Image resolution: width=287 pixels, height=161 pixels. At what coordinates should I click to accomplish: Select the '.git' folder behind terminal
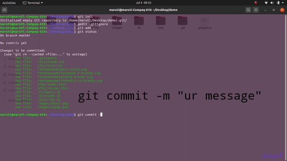(x=183, y=23)
